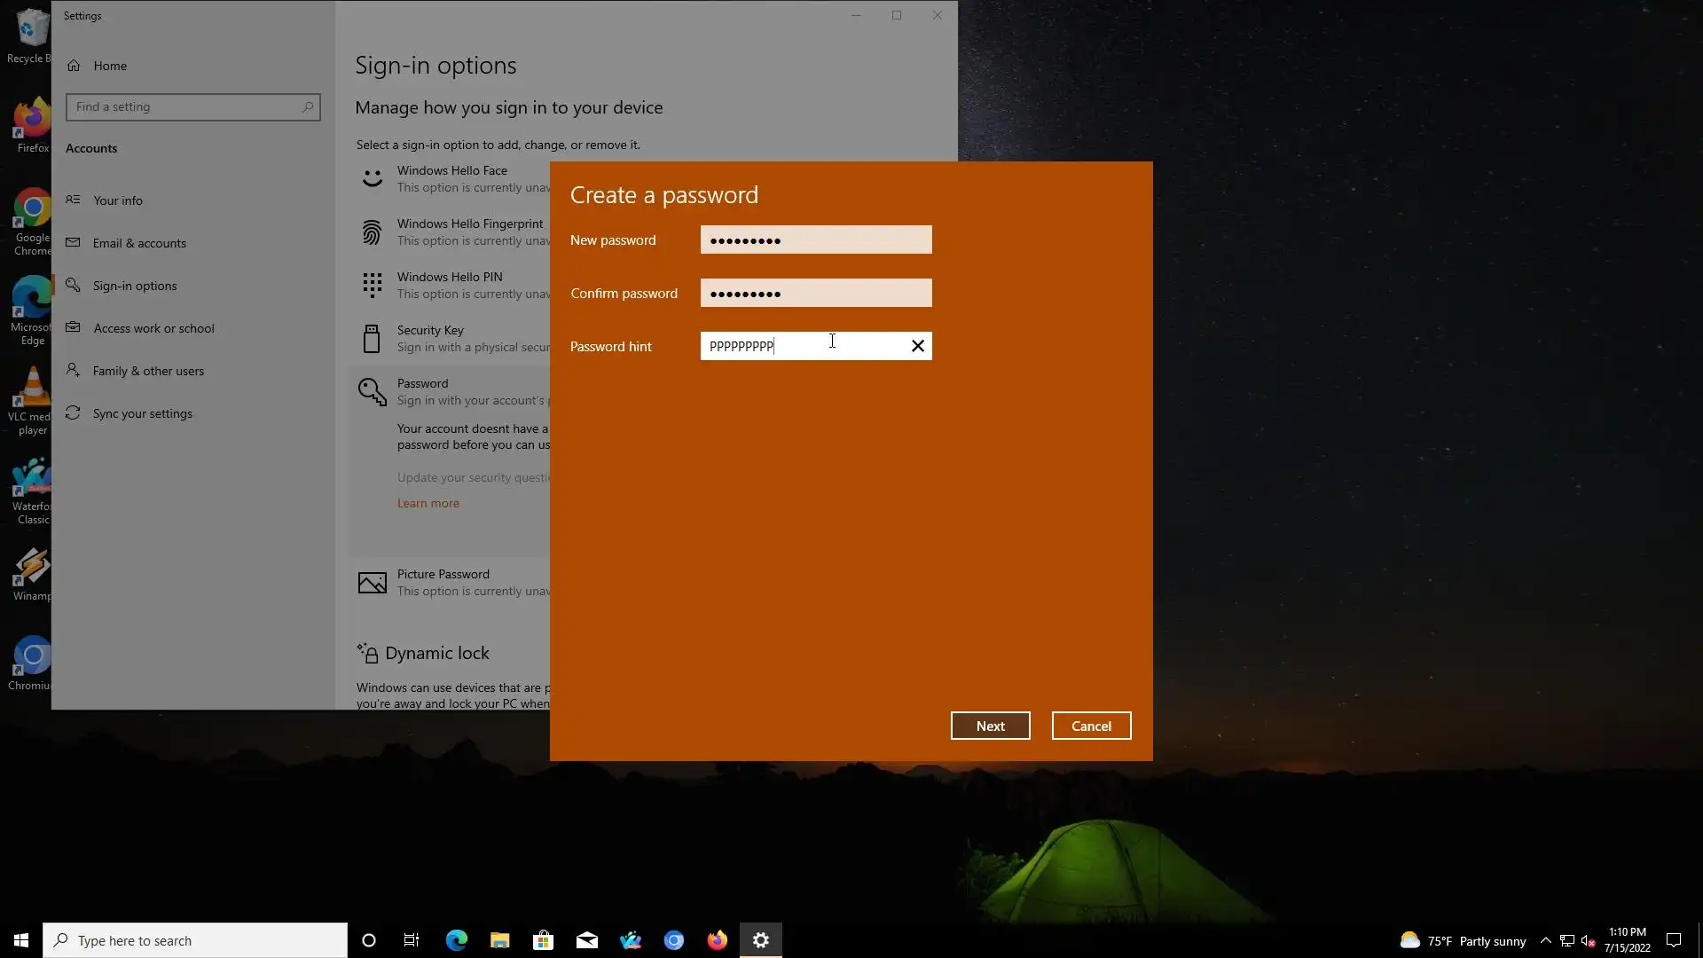This screenshot has width=1703, height=958.
Task: Click the Confirm password field
Action: click(x=815, y=293)
